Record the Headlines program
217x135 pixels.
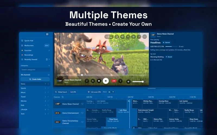[x=167, y=43]
